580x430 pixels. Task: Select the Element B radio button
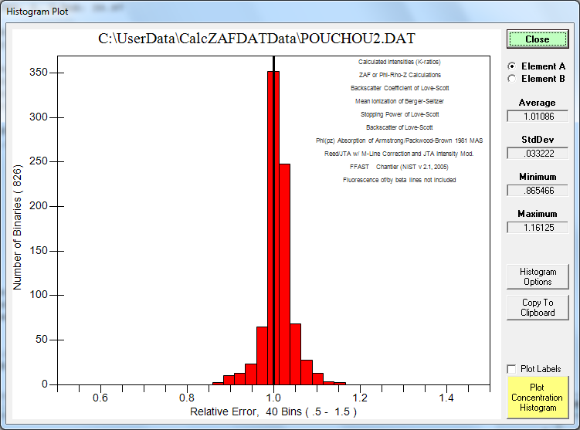click(511, 78)
